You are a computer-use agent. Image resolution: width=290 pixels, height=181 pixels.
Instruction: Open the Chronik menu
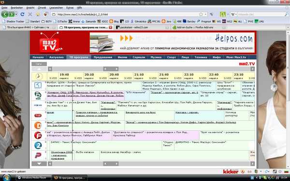(x=42, y=8)
